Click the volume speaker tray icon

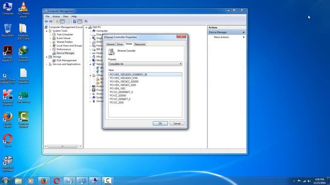tap(309, 181)
